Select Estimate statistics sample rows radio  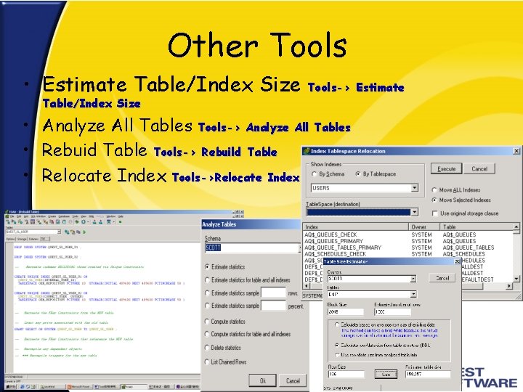[x=207, y=293]
